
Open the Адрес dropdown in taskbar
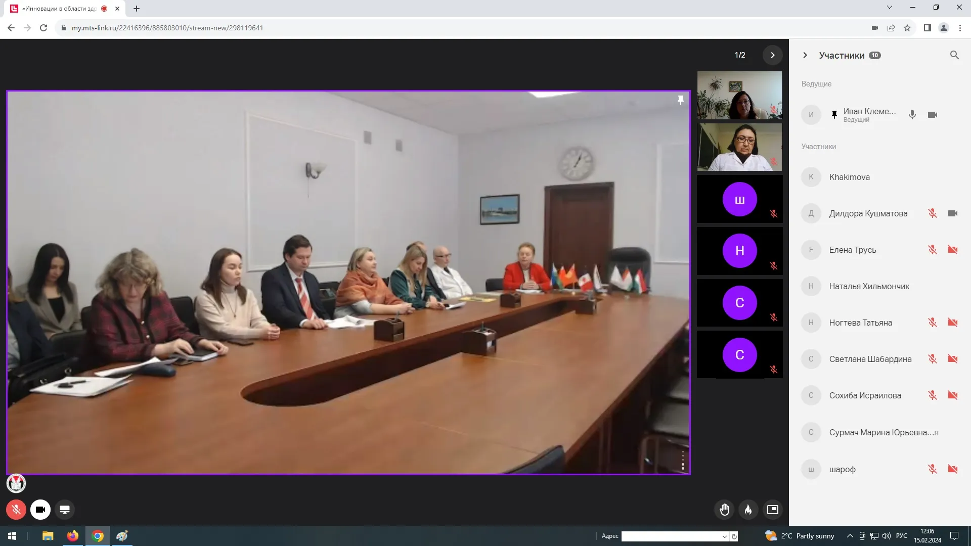point(725,536)
